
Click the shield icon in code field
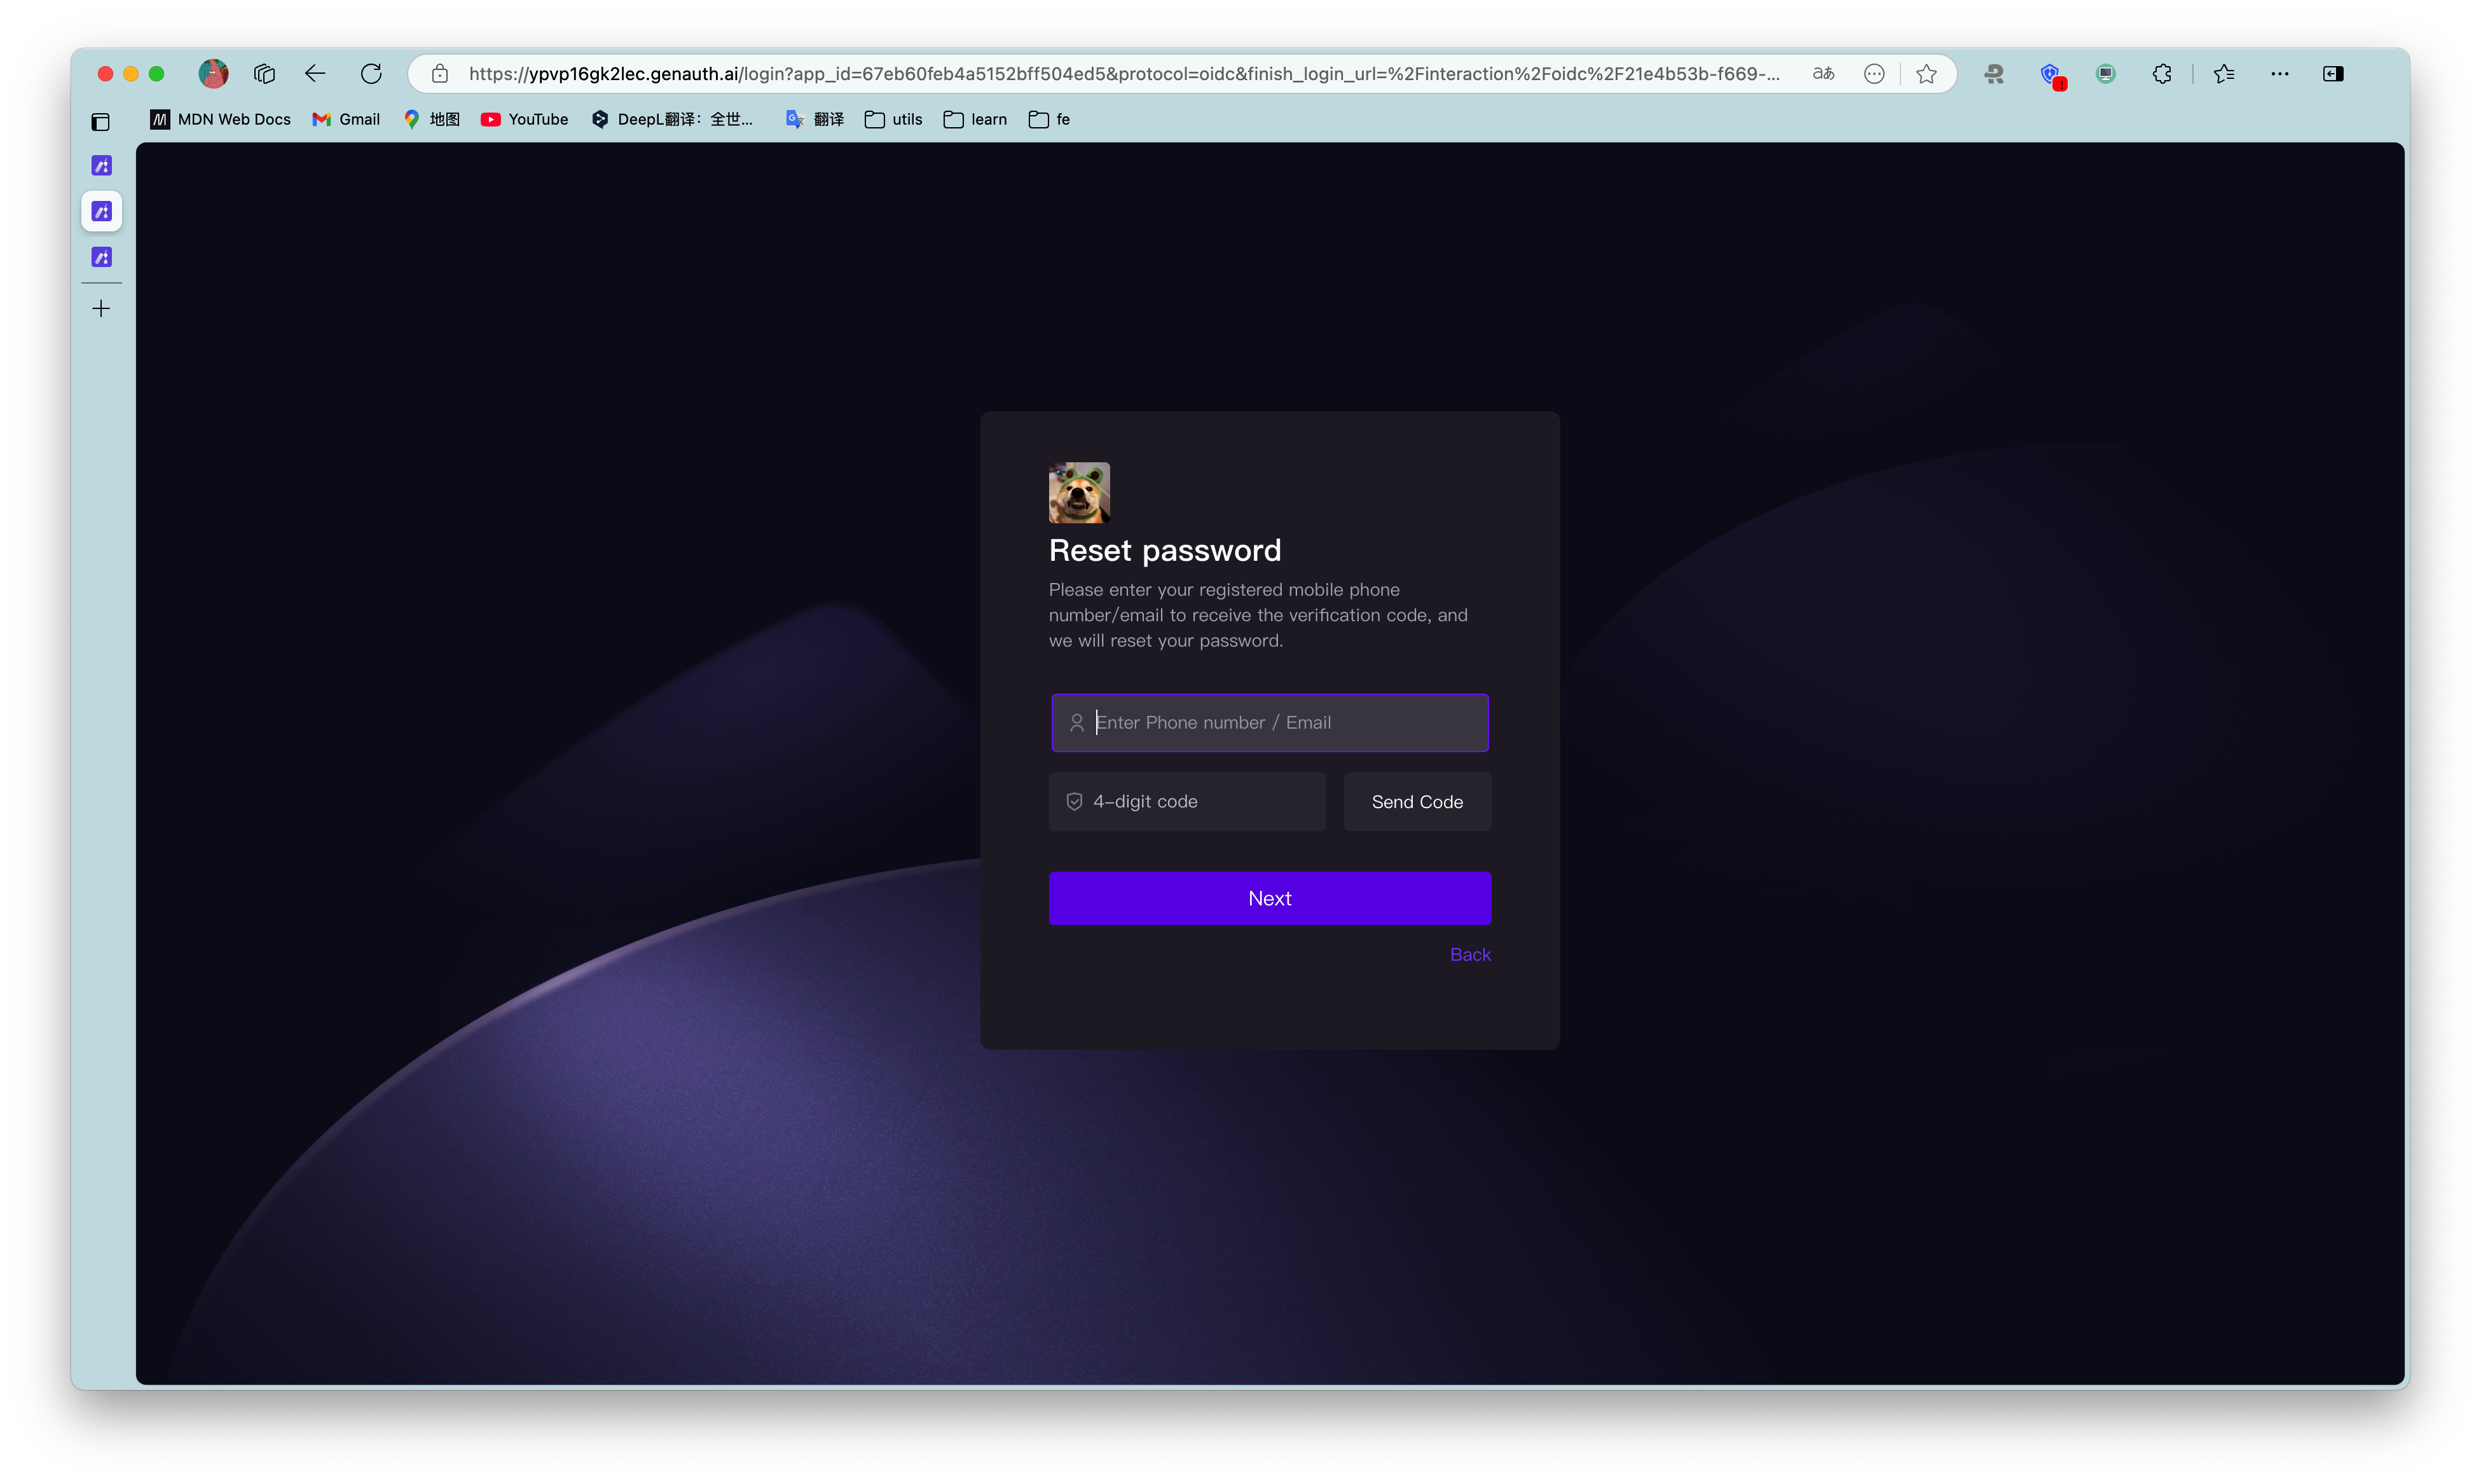pyautogui.click(x=1074, y=801)
